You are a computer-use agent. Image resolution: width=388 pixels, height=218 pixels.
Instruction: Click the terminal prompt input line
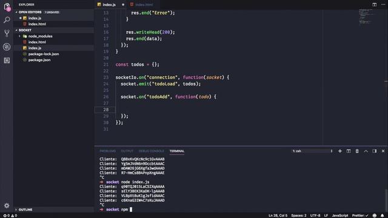131,210
